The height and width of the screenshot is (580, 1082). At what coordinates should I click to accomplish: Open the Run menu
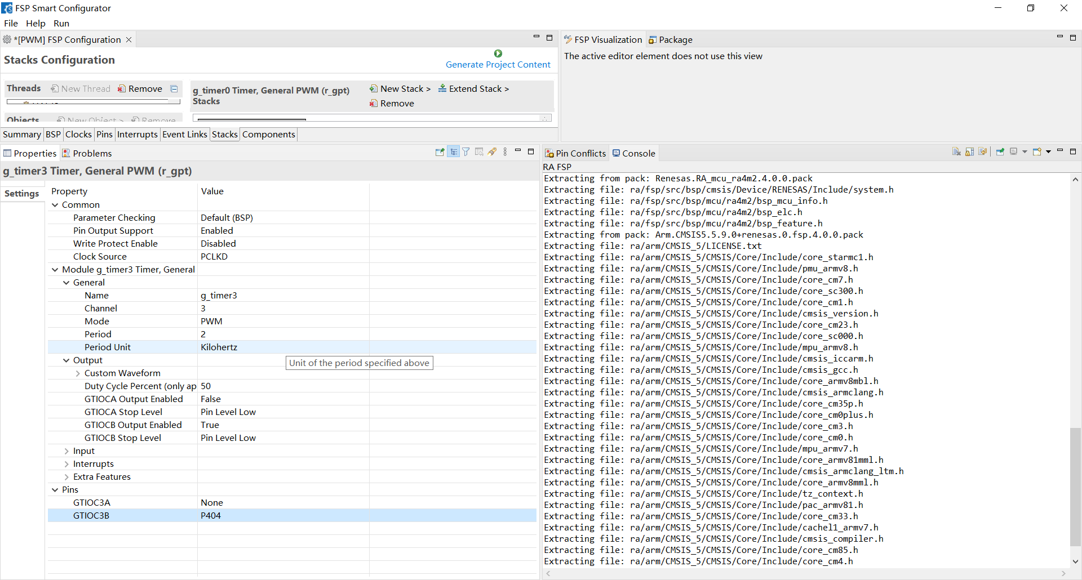61,23
